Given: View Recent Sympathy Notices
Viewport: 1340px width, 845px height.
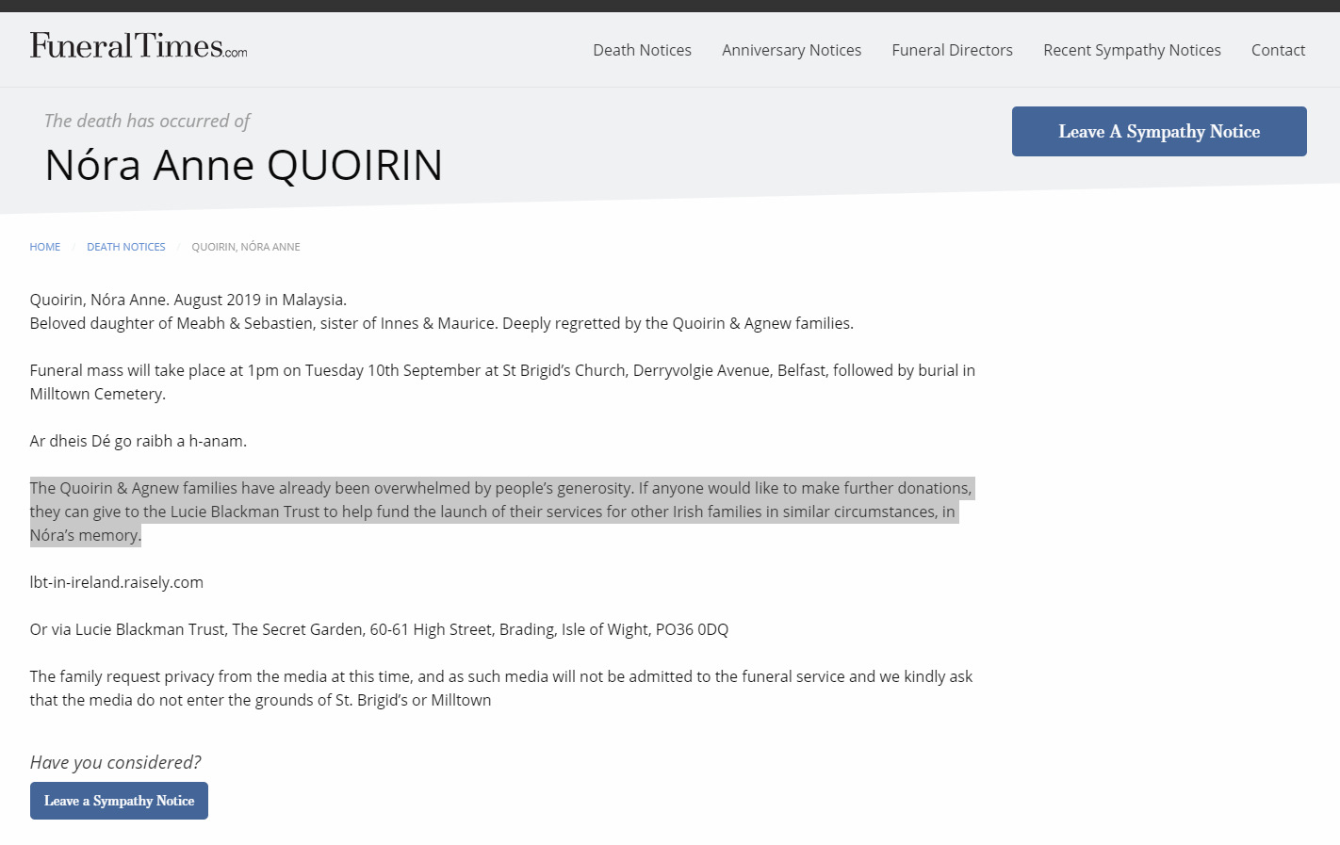Looking at the screenshot, I should (1131, 50).
